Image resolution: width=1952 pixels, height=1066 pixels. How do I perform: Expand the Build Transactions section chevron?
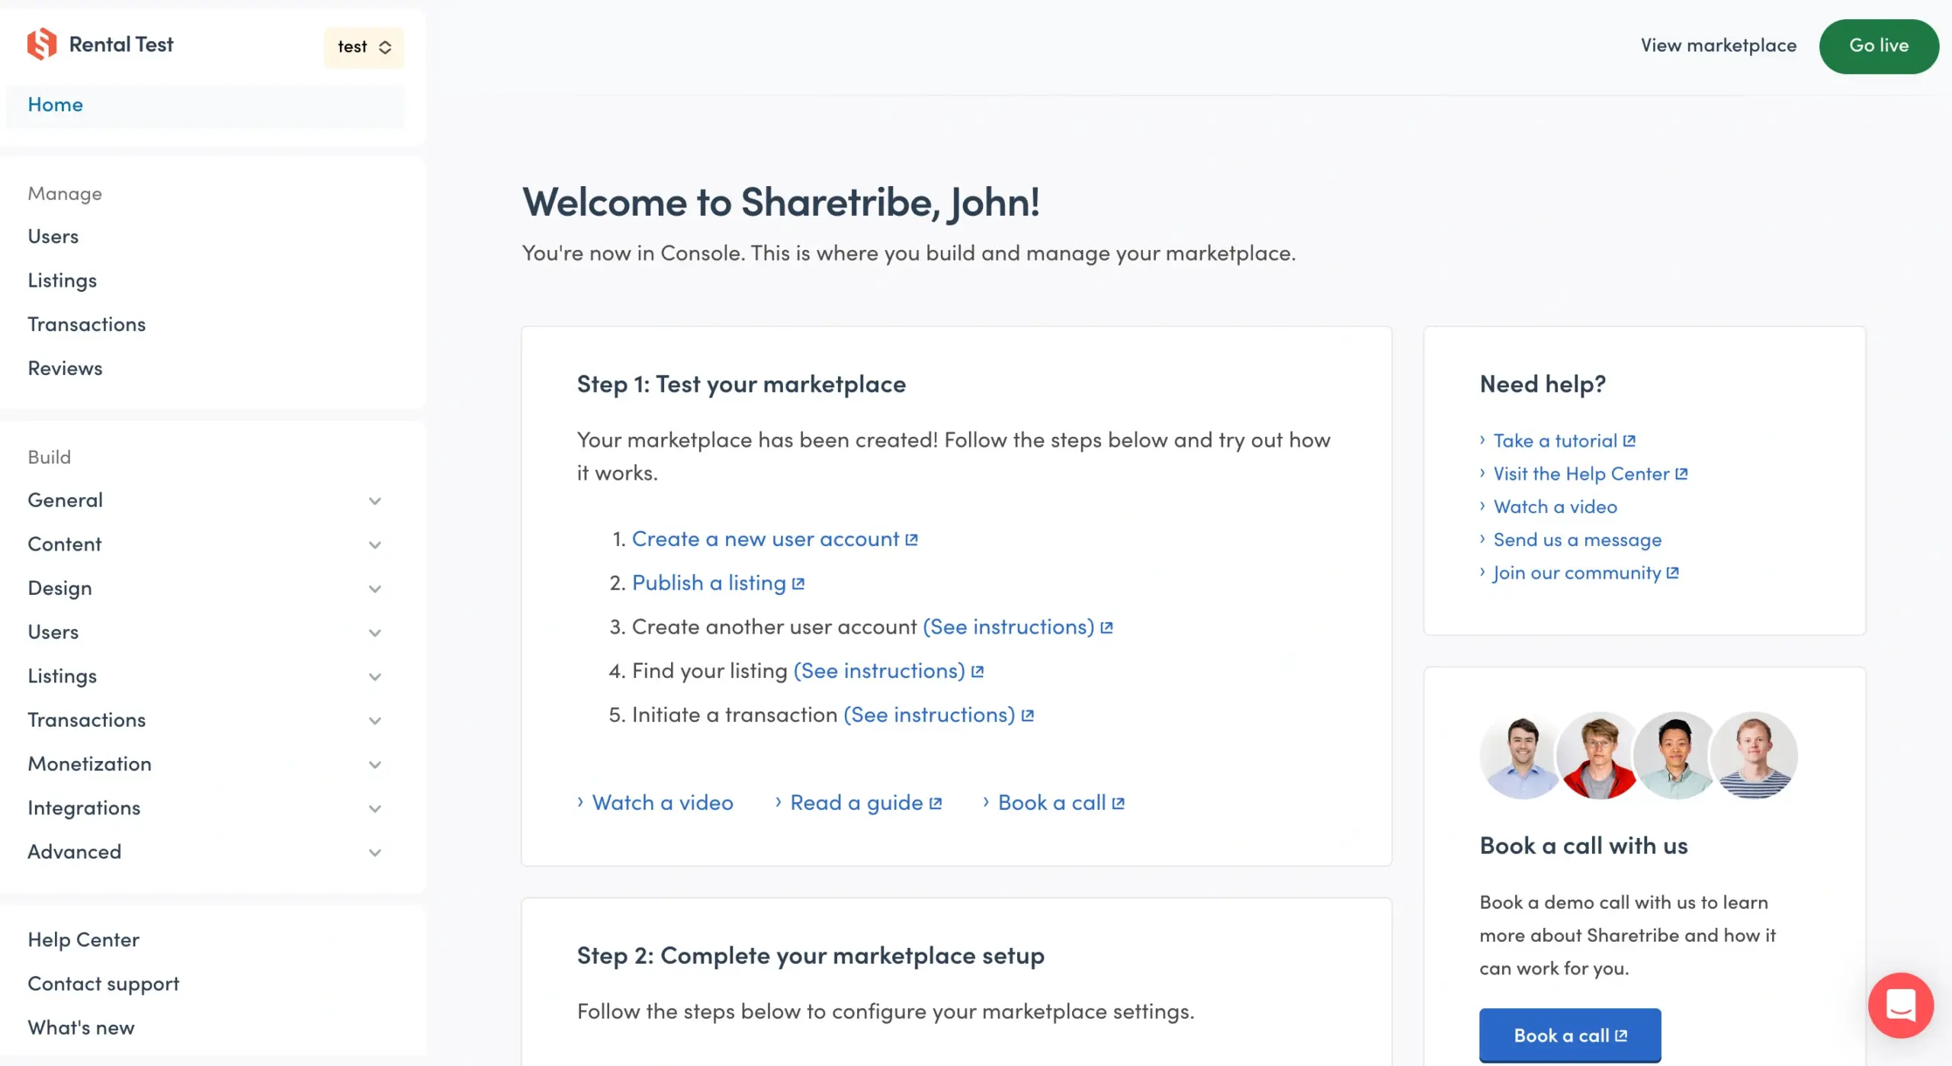coord(374,721)
